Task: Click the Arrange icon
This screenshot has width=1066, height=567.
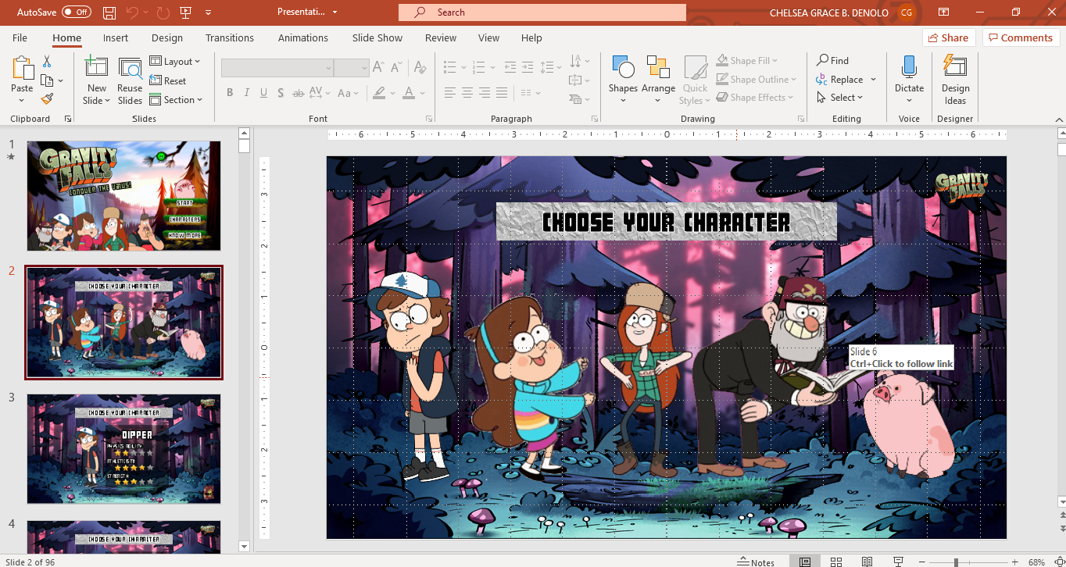Action: click(x=658, y=67)
